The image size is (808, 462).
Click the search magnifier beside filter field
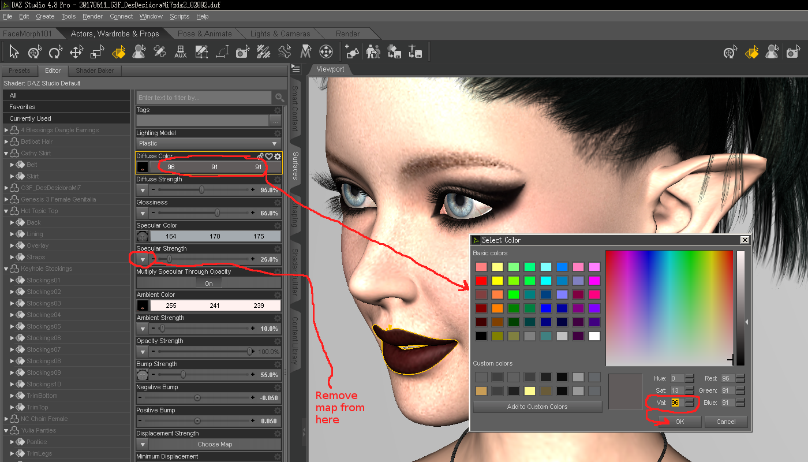coord(279,98)
